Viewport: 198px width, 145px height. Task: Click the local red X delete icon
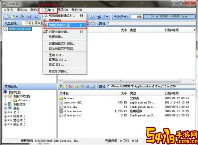[x=71, y=87]
